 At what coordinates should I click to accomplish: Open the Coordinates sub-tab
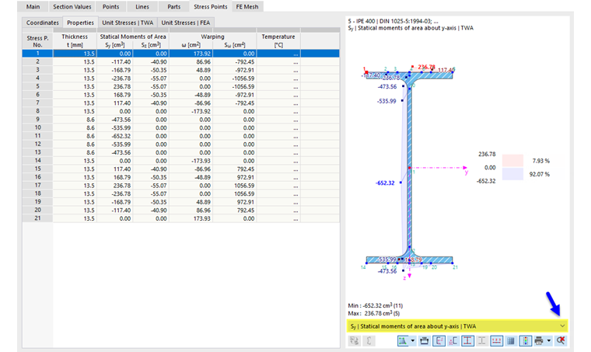pyautogui.click(x=42, y=23)
